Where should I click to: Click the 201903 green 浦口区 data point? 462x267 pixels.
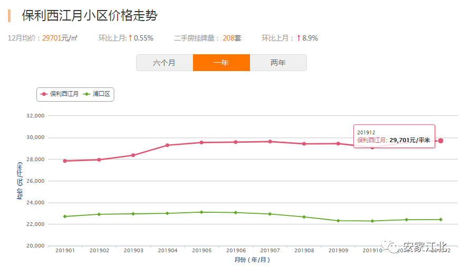click(133, 214)
